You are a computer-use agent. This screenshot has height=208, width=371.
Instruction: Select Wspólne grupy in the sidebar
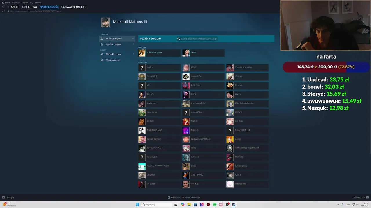[117, 60]
